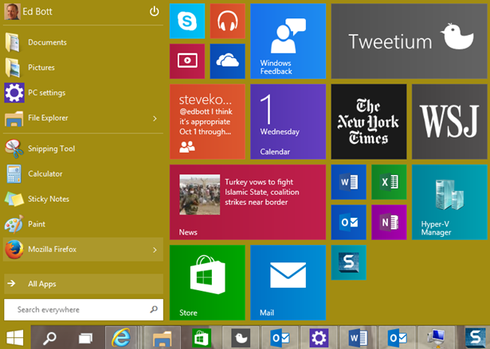Expand the Mozilla Firefox submenu arrow
Viewport: 490px width, 349px height.
coord(155,250)
